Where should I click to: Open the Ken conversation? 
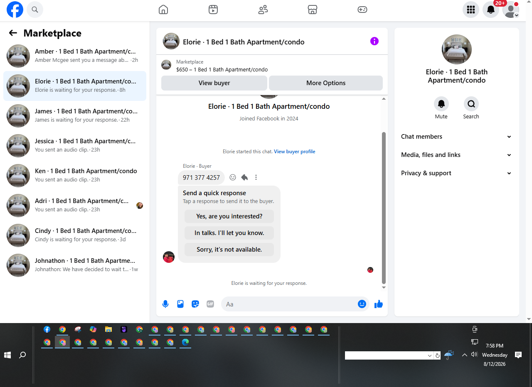[75, 176]
